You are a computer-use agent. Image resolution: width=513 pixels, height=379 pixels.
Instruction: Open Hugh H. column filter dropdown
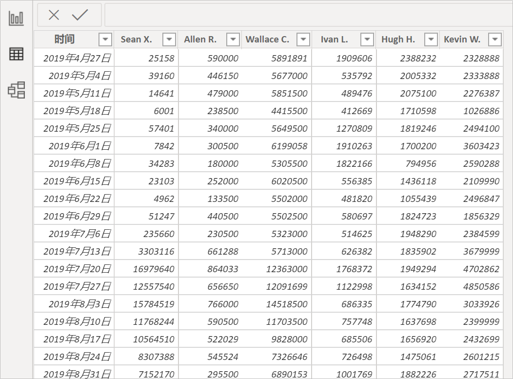tap(431, 40)
